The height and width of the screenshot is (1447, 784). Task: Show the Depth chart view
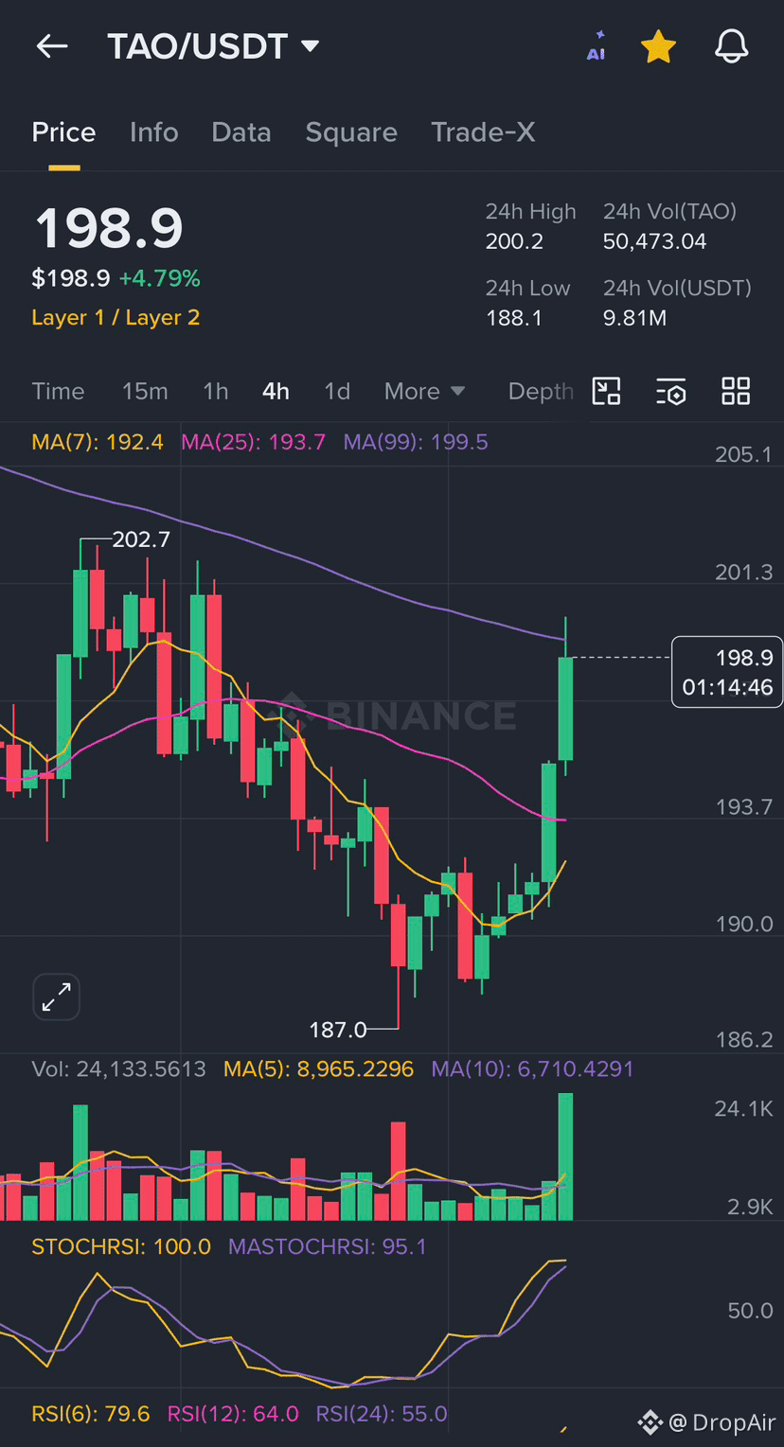click(x=541, y=391)
